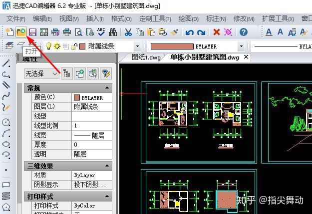Run the ABC spell check
Viewport: 312px width, 214px height.
[101, 32]
